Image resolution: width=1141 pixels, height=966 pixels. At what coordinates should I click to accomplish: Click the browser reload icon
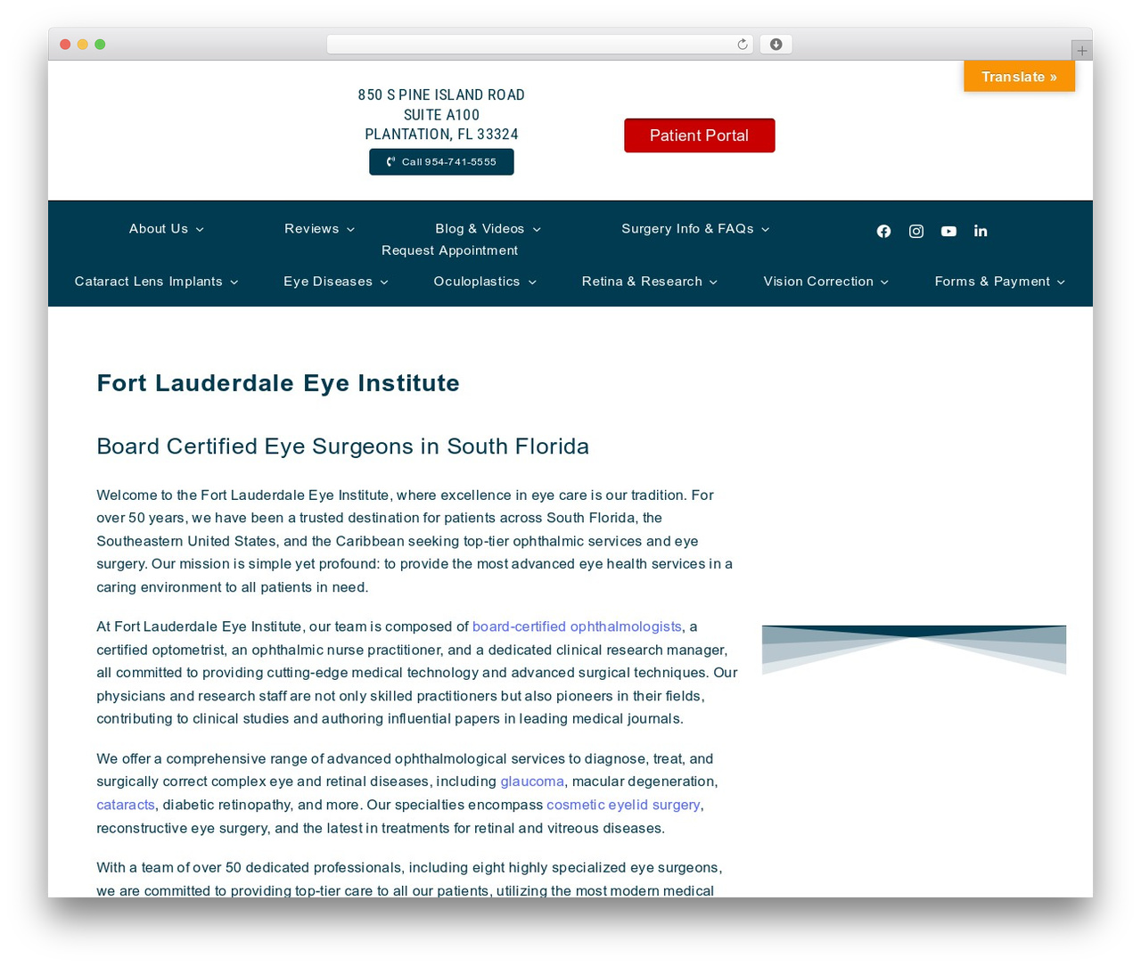743,45
